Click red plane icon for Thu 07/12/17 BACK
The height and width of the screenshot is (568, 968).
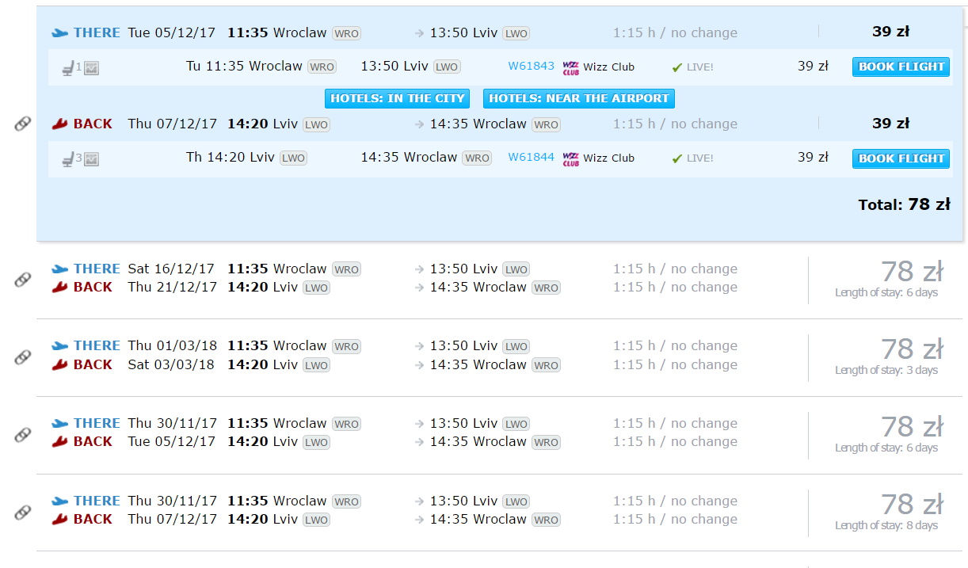60,124
